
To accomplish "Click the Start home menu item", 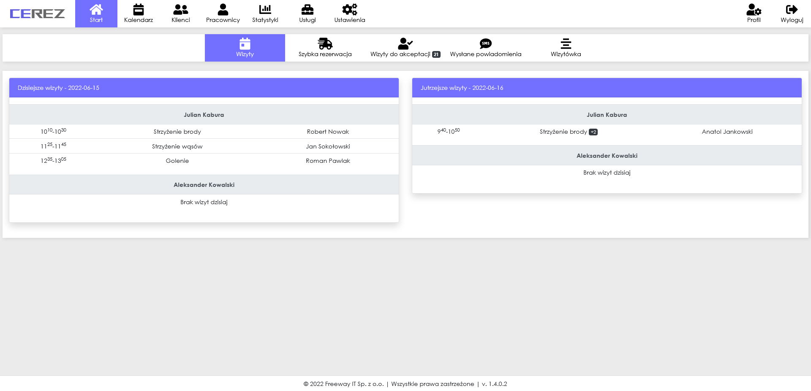I will tap(96, 13).
